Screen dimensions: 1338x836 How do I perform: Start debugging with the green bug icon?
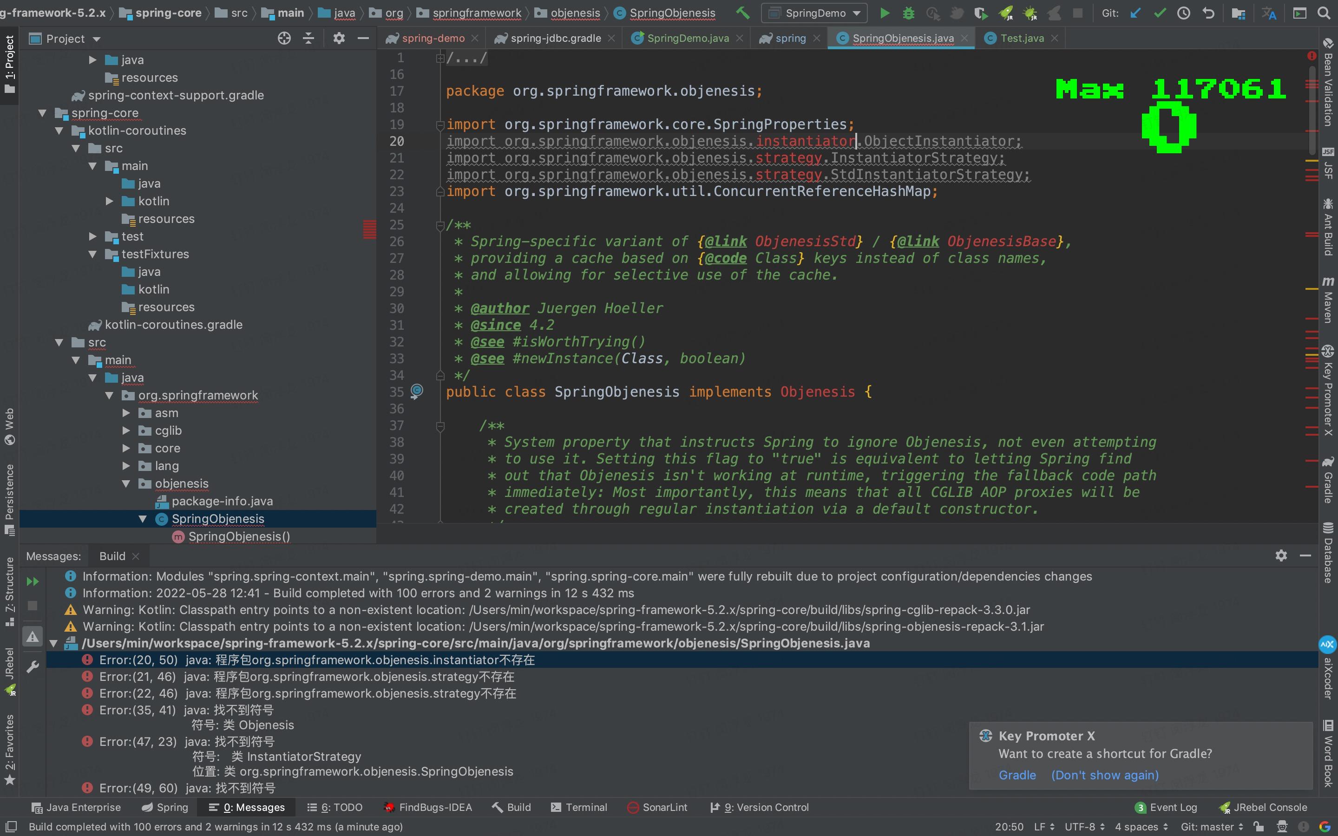(908, 13)
